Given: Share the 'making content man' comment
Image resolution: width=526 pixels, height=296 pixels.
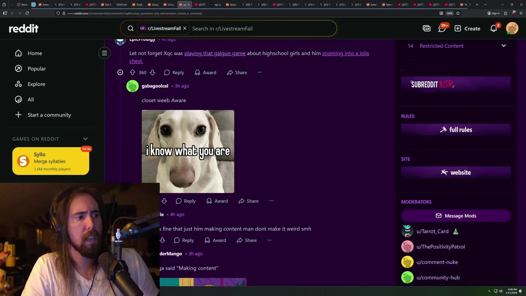Looking at the screenshot, I should click(x=247, y=240).
